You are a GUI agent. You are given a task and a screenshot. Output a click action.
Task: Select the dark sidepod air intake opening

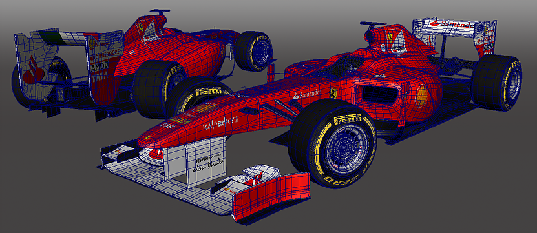coord(379,94)
